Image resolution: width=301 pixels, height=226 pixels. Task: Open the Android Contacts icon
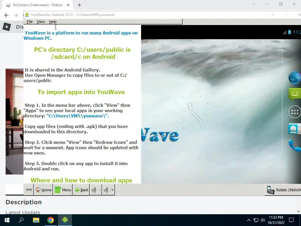pos(295,129)
